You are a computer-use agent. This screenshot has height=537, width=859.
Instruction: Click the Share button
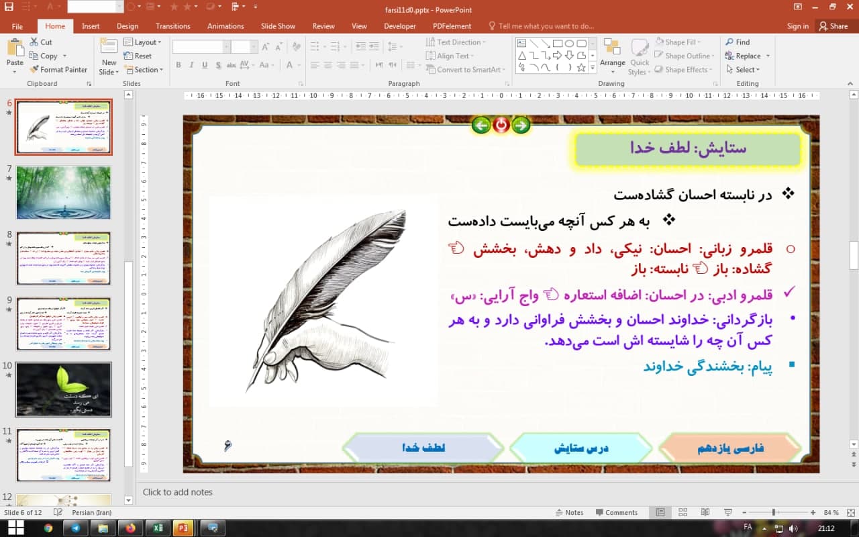(x=833, y=26)
